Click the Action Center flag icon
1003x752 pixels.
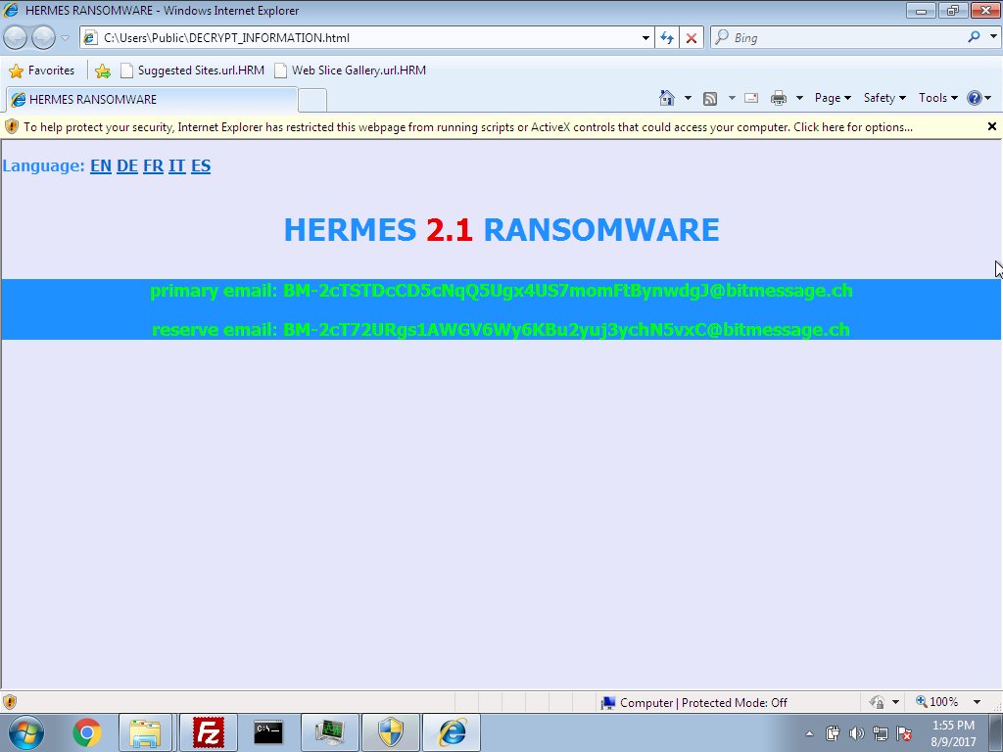(904, 733)
